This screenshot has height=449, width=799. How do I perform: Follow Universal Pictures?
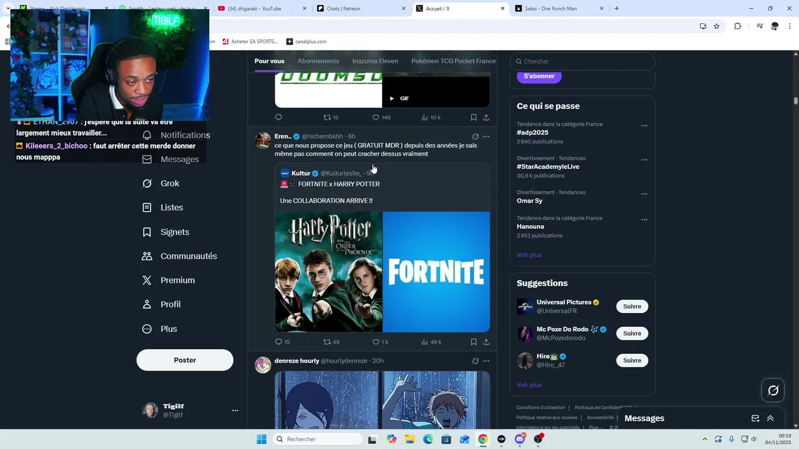pos(632,306)
